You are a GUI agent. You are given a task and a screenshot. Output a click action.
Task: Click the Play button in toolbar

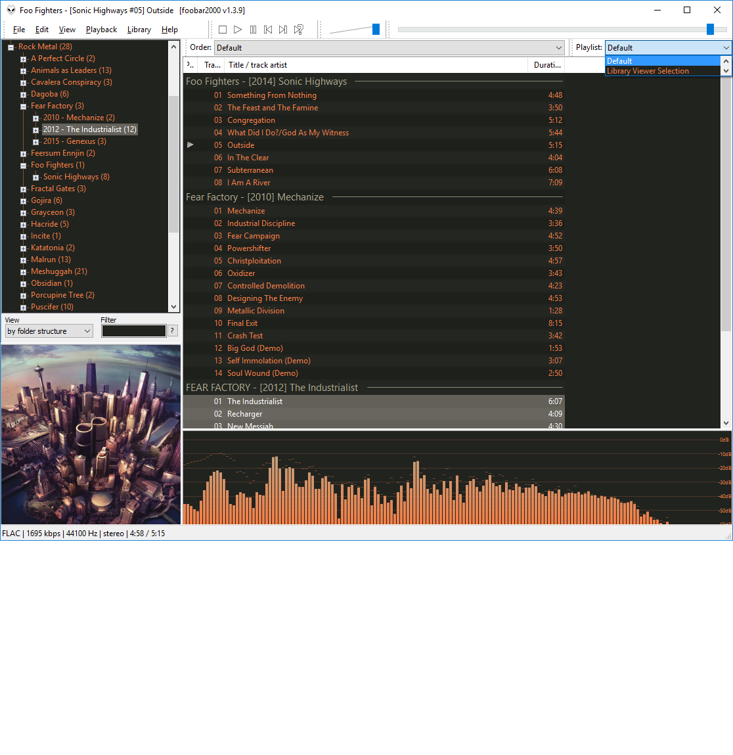pyautogui.click(x=238, y=30)
